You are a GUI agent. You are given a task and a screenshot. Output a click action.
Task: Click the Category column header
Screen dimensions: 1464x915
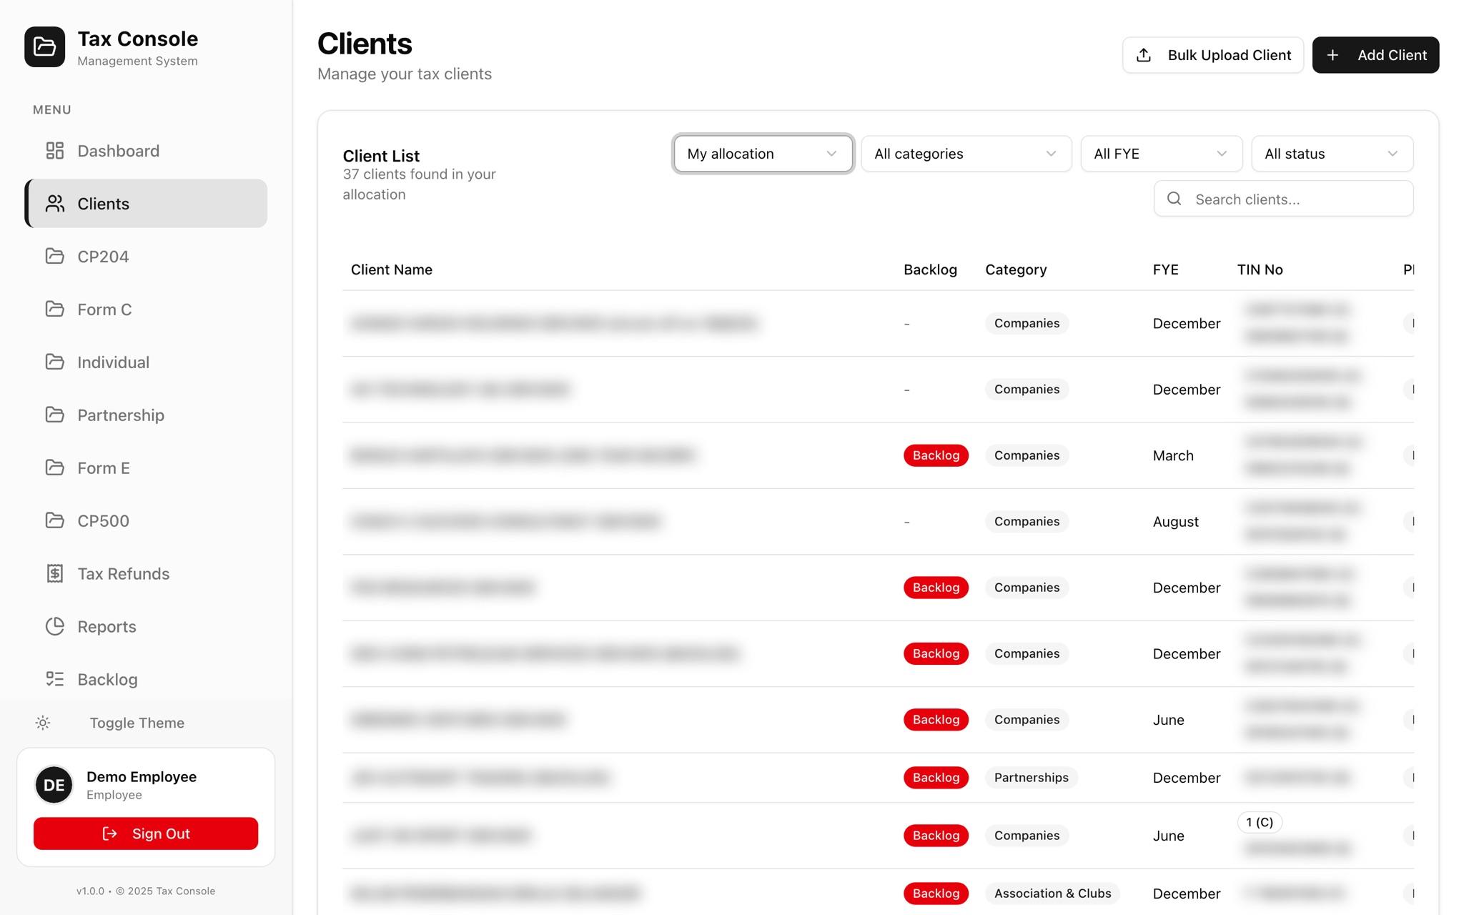[x=1016, y=269]
